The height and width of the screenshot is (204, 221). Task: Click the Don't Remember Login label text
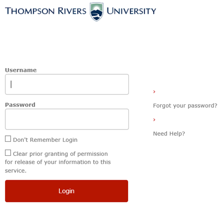(x=45, y=140)
